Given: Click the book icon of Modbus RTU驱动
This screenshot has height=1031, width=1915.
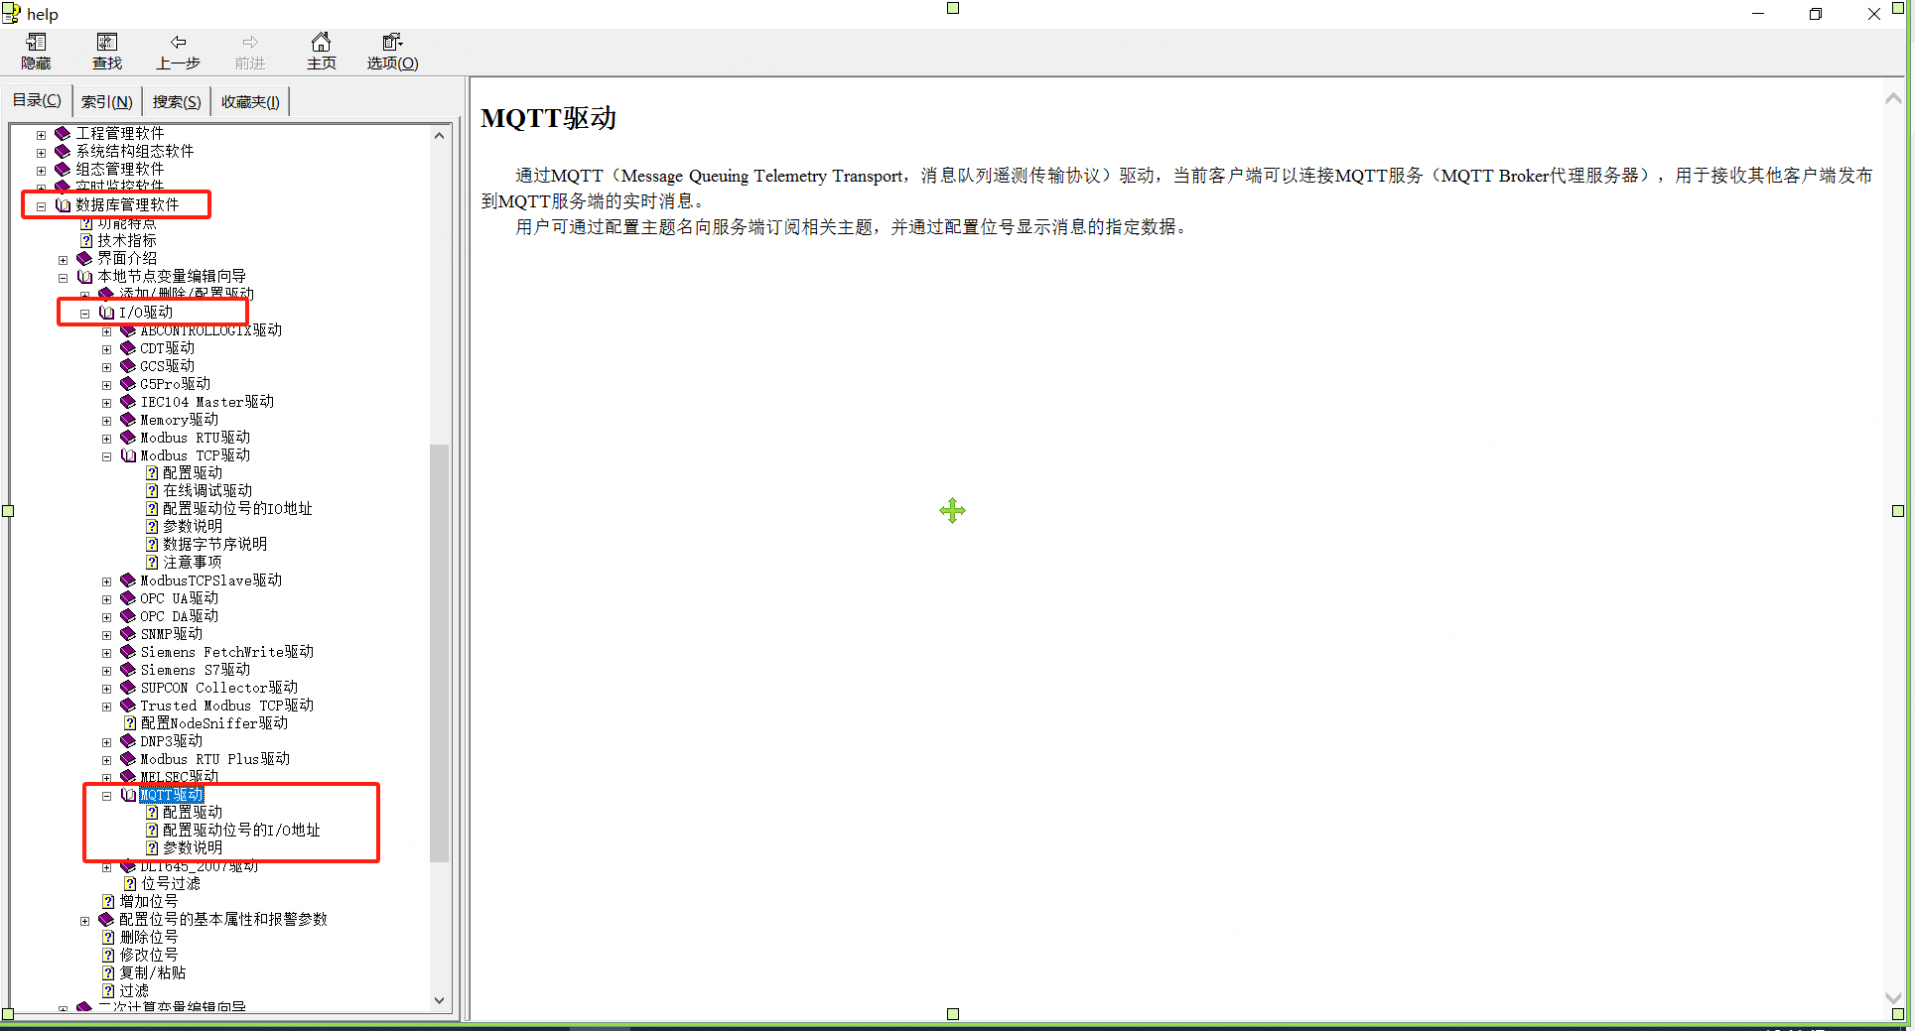Looking at the screenshot, I should coord(128,437).
